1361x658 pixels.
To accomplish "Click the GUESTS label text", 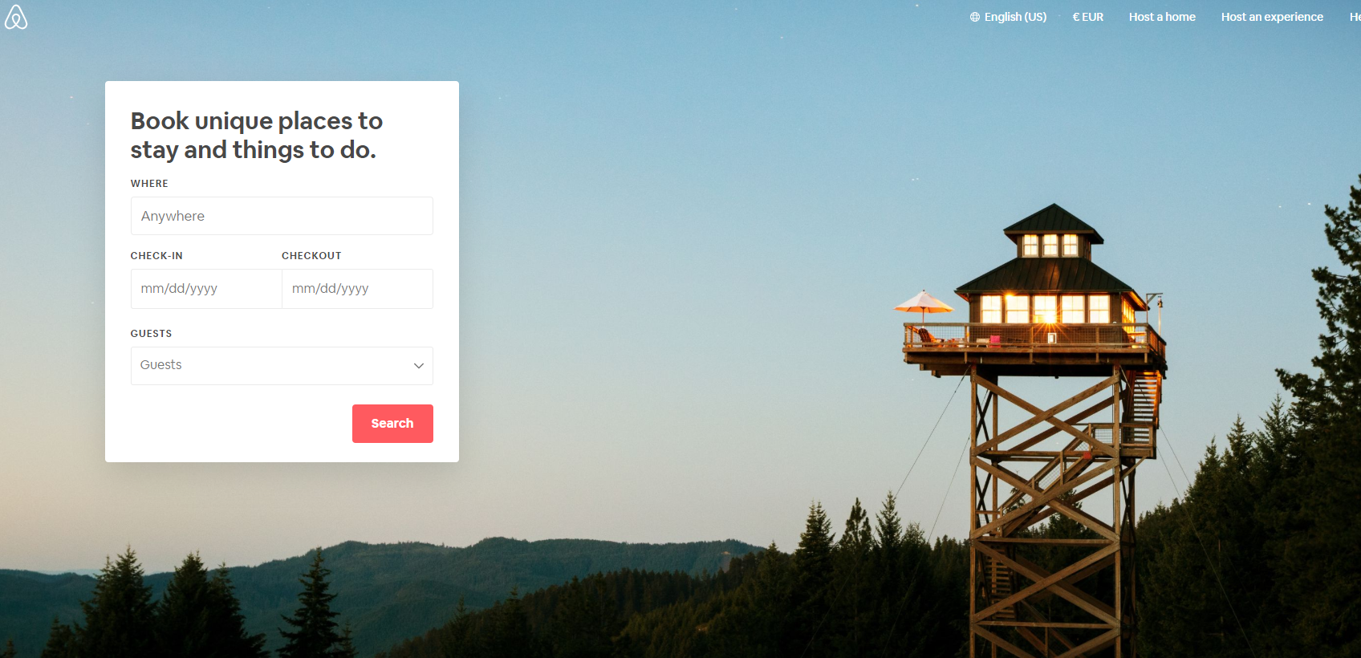I will tap(151, 334).
